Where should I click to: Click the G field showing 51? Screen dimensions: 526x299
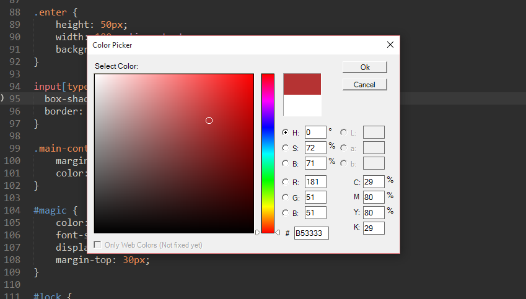tap(315, 197)
